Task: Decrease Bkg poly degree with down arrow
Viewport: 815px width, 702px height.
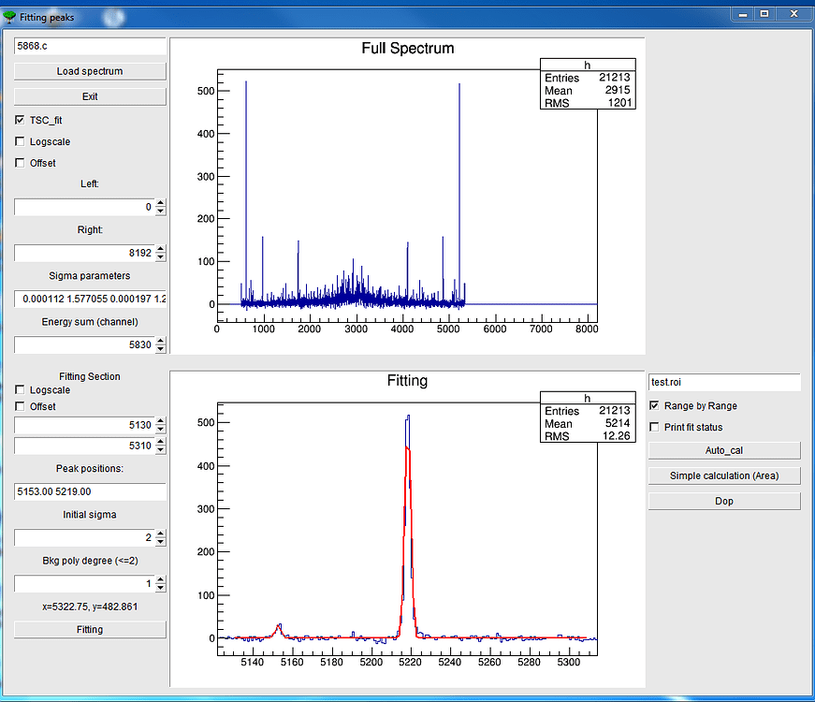Action: point(161,588)
